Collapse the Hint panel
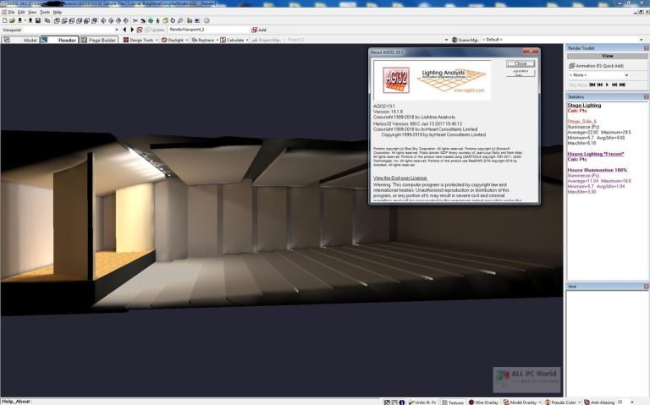This screenshot has width=650, height=405. (x=646, y=286)
